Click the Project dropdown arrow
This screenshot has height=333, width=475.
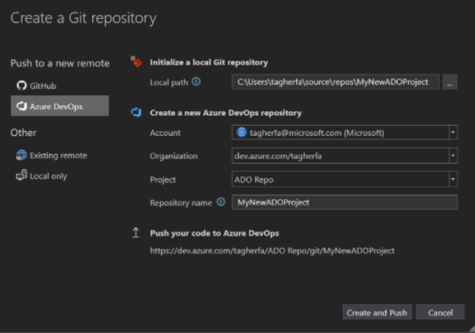453,179
